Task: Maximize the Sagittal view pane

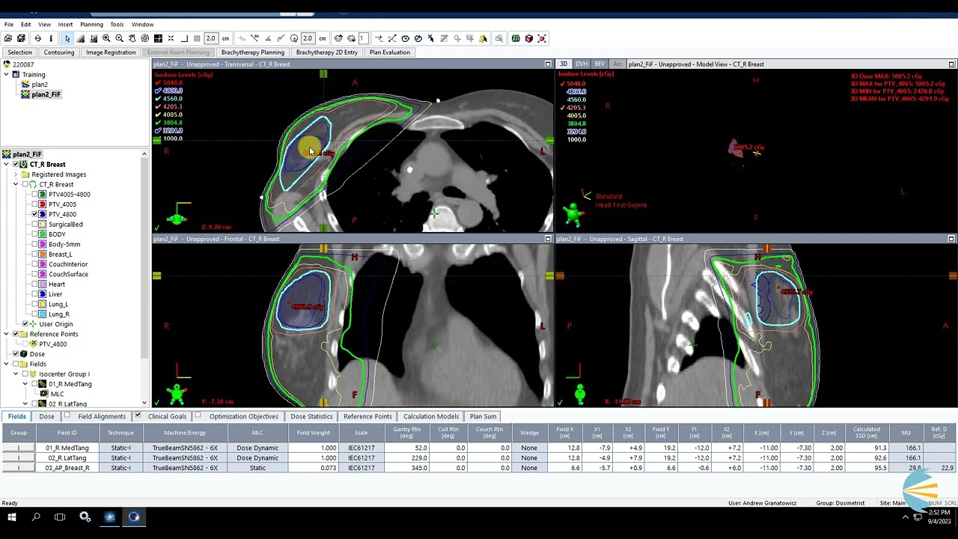Action: tap(951, 239)
